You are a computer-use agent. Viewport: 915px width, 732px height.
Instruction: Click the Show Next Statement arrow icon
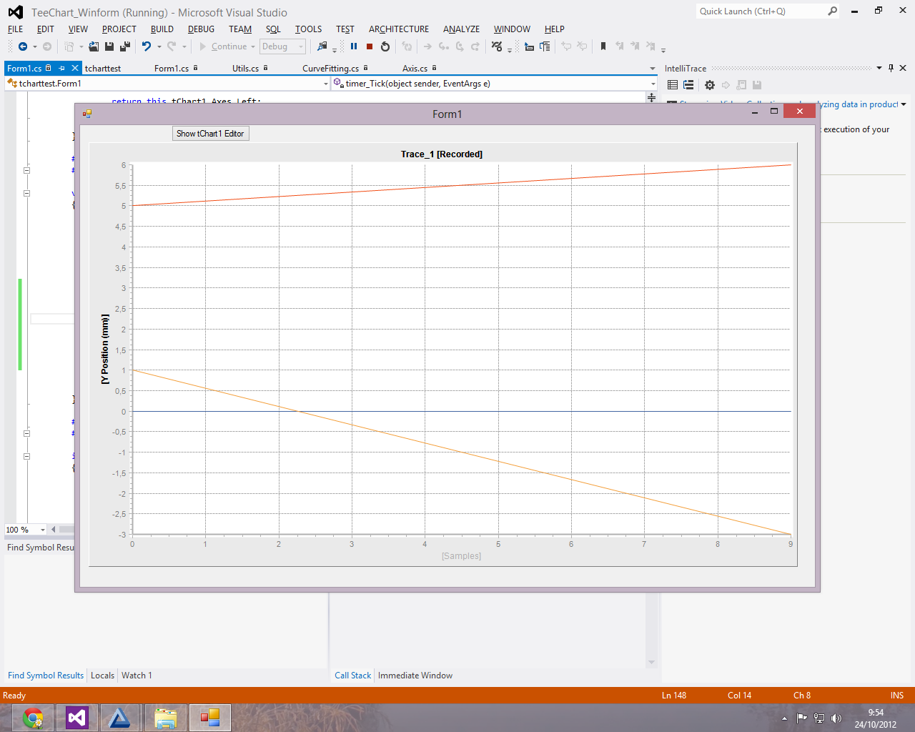427,46
